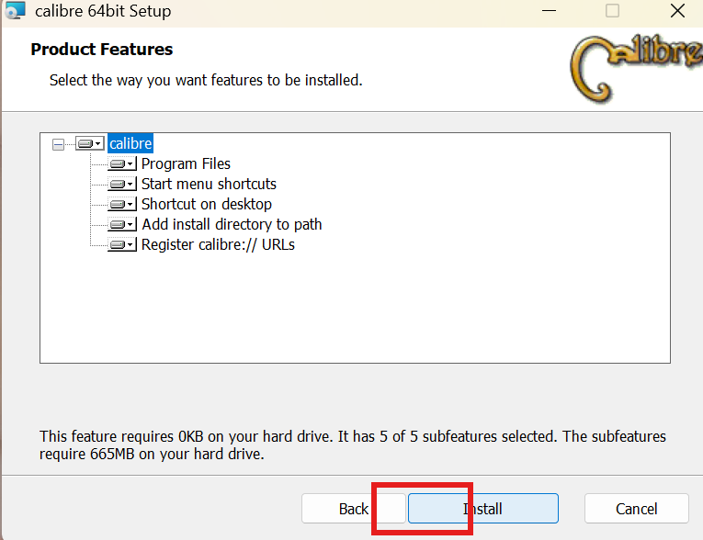703x540 pixels.
Task: Select the calibre root tree item label
Action: (130, 143)
